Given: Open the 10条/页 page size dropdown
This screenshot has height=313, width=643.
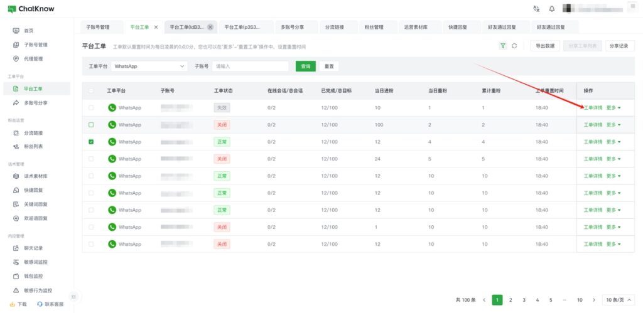Looking at the screenshot, I should [618, 300].
